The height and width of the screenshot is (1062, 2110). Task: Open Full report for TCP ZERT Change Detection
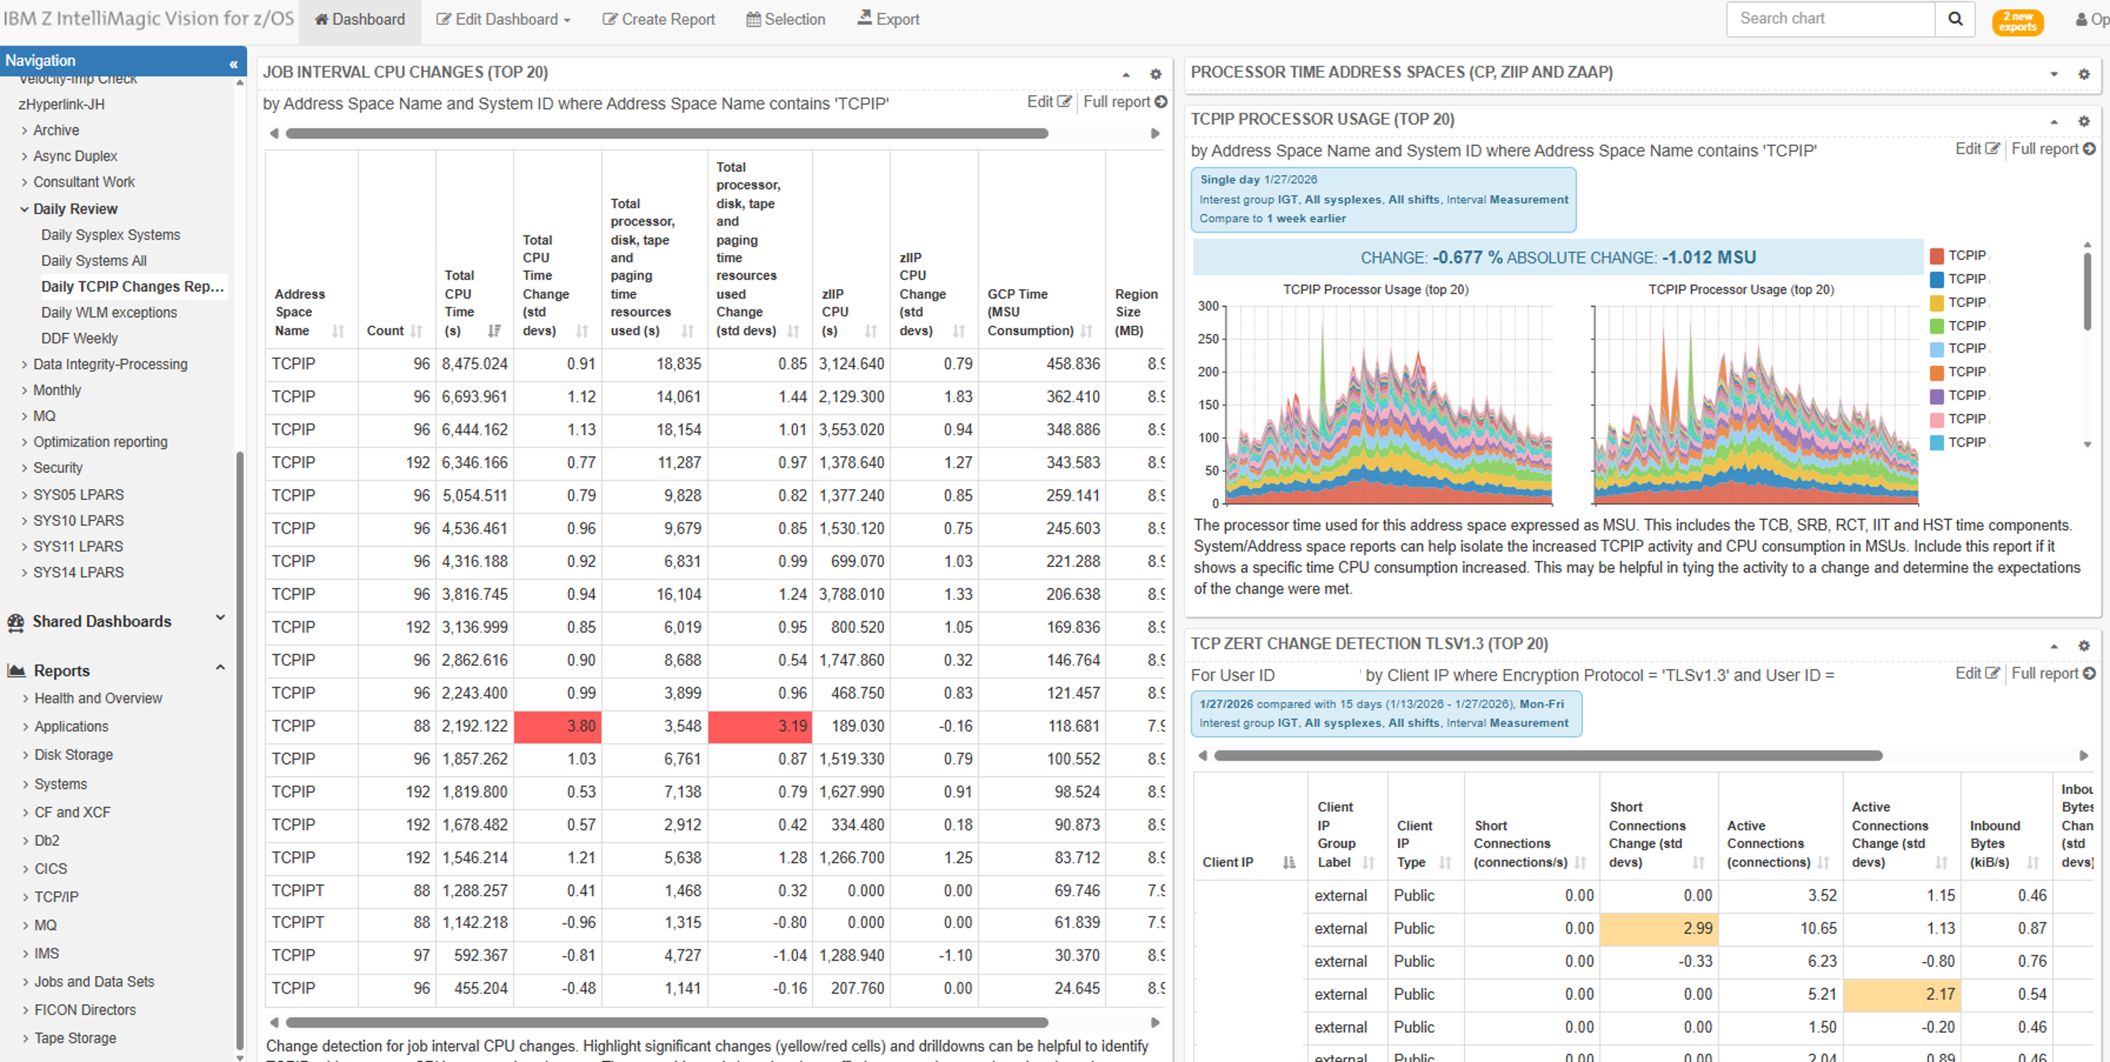click(x=2053, y=674)
